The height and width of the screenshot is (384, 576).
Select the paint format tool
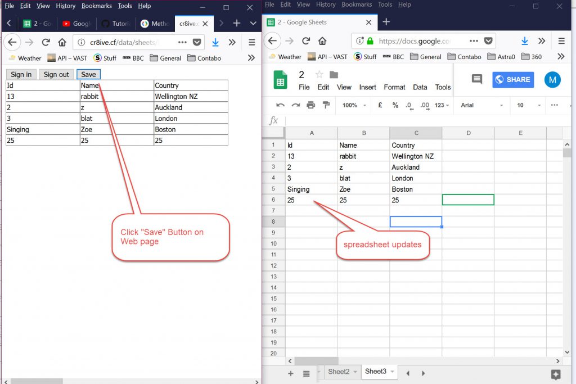pyautogui.click(x=326, y=105)
